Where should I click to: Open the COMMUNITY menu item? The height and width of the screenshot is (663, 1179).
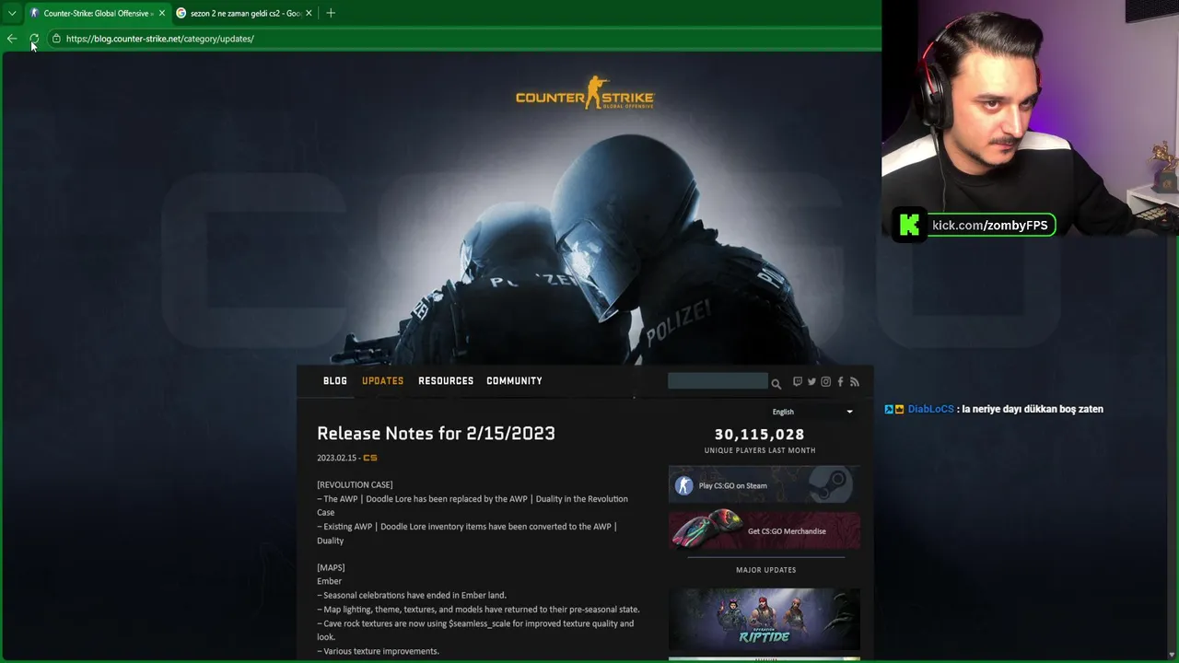[514, 381]
